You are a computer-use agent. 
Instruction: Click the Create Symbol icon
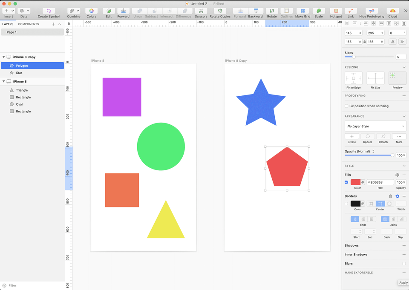click(x=49, y=11)
